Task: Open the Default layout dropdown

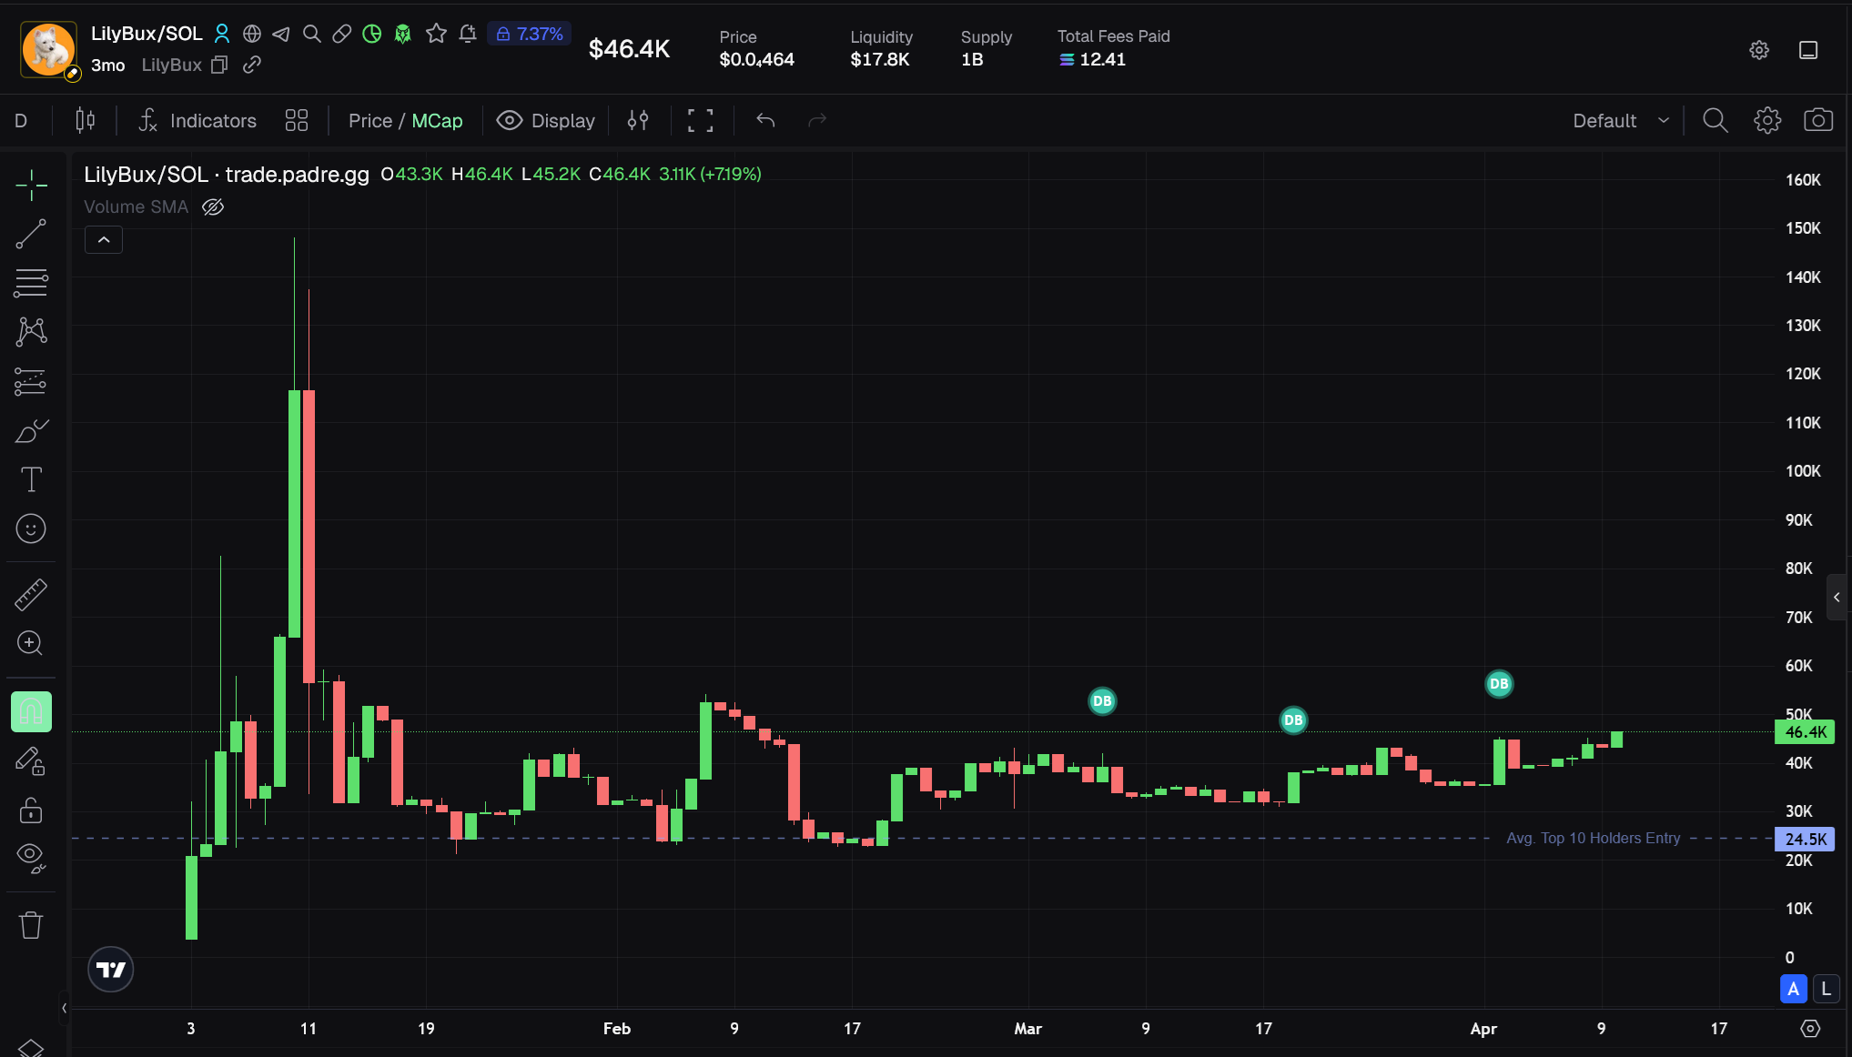Action: click(x=1621, y=120)
